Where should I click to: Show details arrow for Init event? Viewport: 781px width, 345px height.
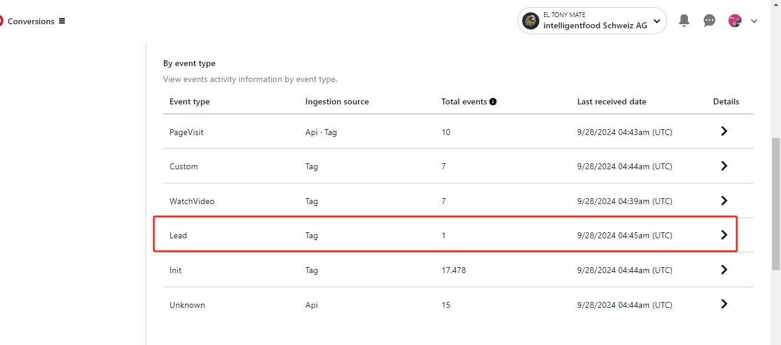click(724, 270)
